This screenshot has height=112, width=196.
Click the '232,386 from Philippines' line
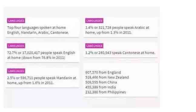click(x=106, y=92)
